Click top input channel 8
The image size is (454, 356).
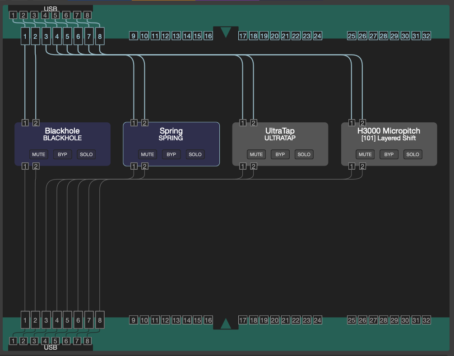100,36
